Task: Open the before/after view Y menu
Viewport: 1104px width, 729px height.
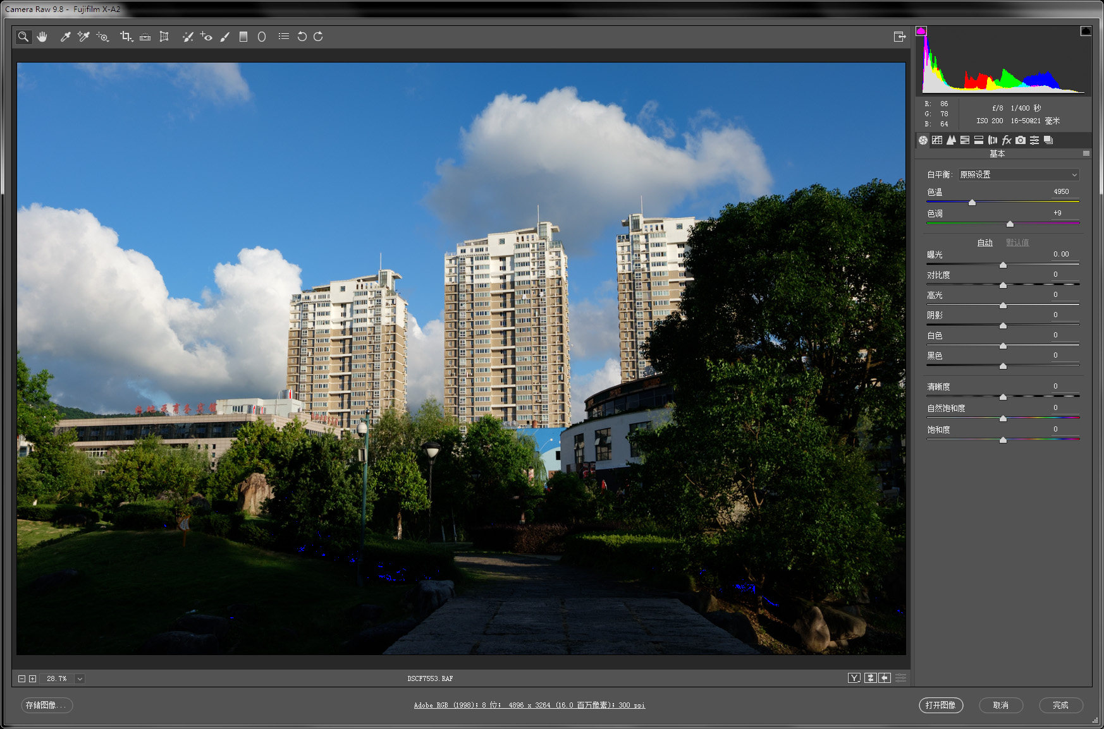Action: pyautogui.click(x=854, y=678)
